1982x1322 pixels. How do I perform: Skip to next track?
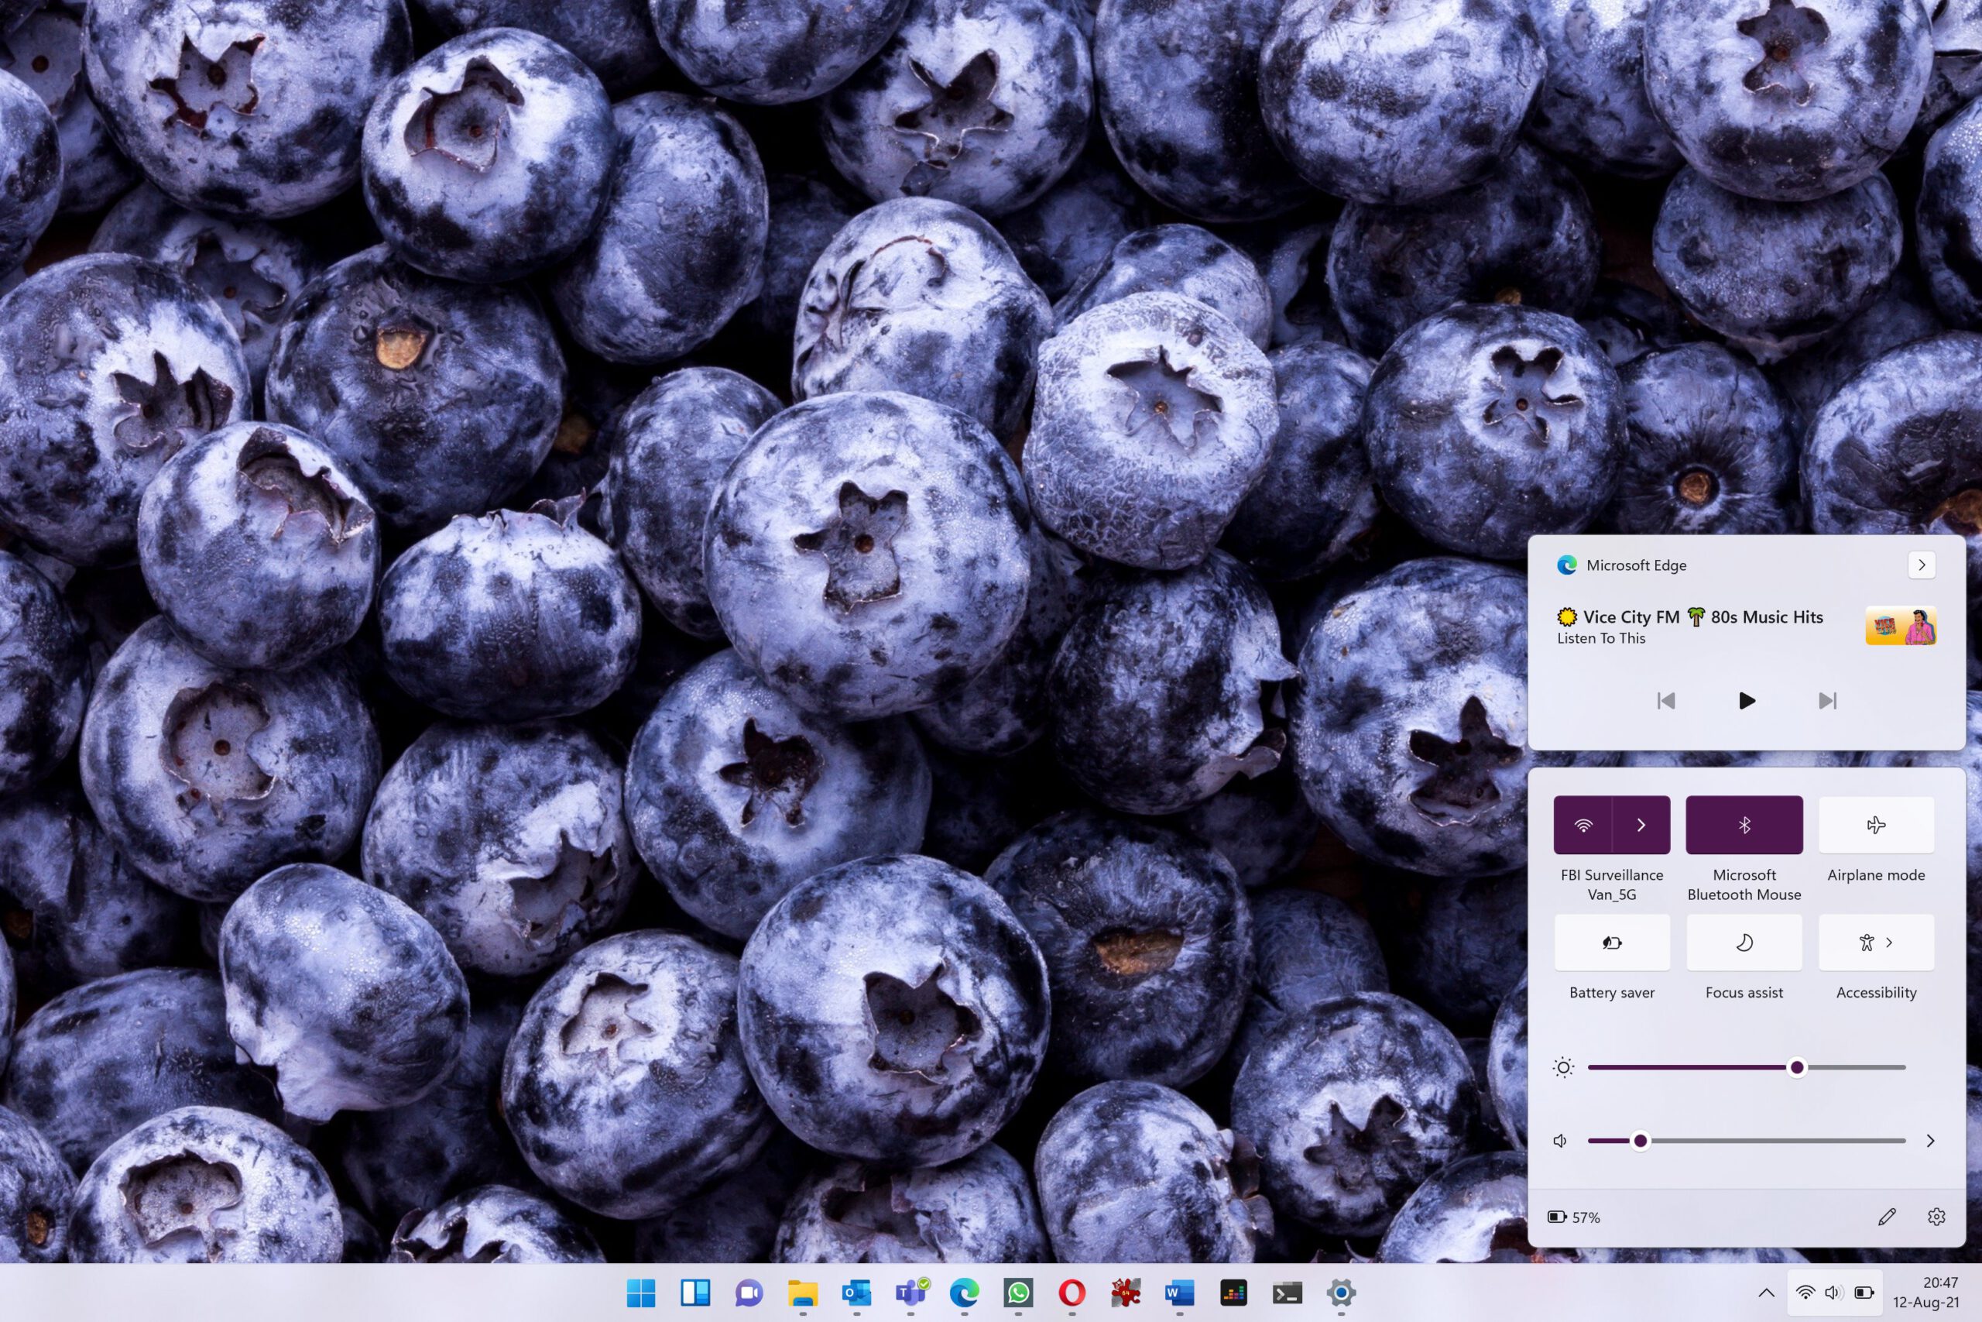point(1827,701)
